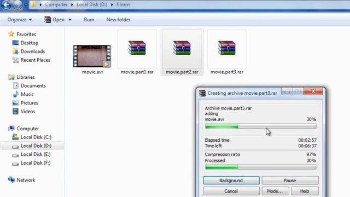Click the Open toolbar button
This screenshot has width=350, height=197.
pos(59,20)
